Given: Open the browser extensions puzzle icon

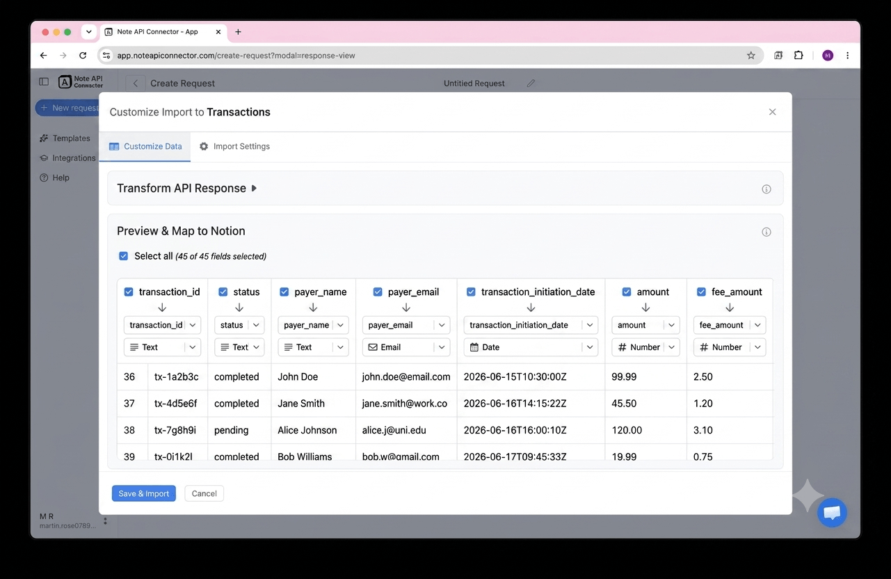Looking at the screenshot, I should pyautogui.click(x=798, y=56).
